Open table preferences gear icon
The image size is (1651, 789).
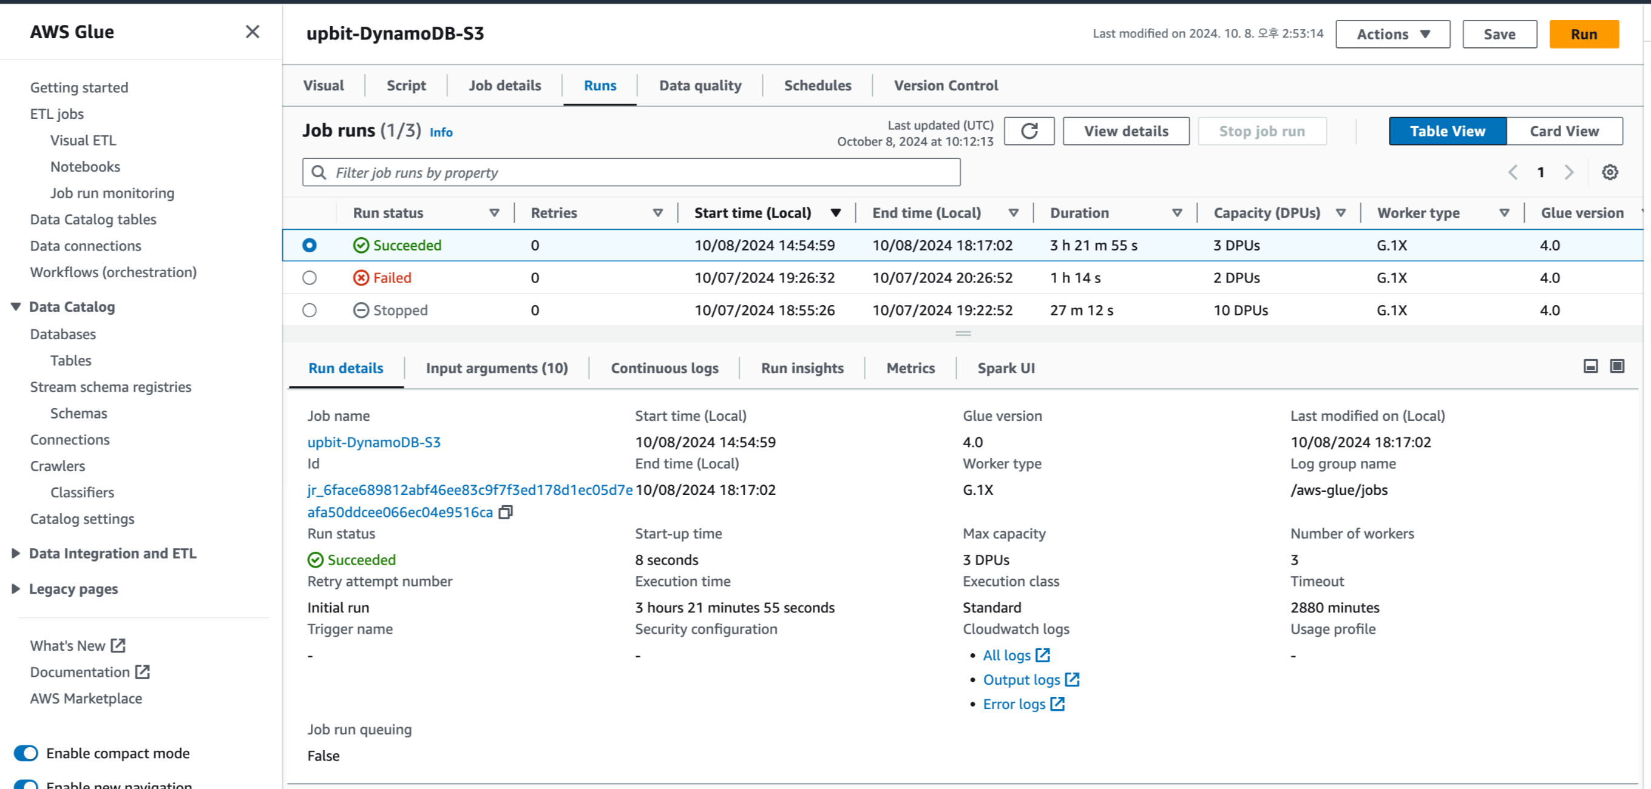click(x=1609, y=172)
